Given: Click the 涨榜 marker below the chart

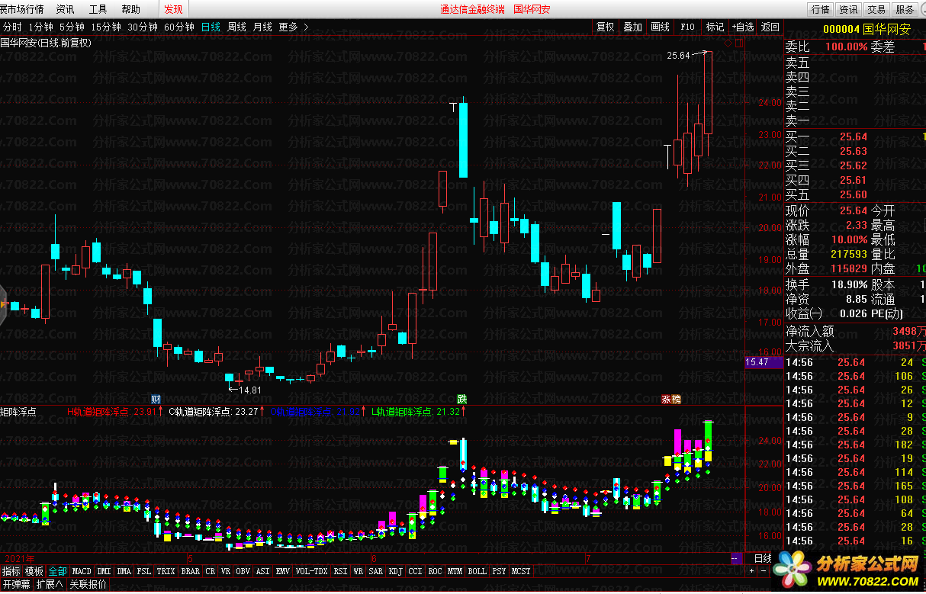Looking at the screenshot, I should 670,400.
